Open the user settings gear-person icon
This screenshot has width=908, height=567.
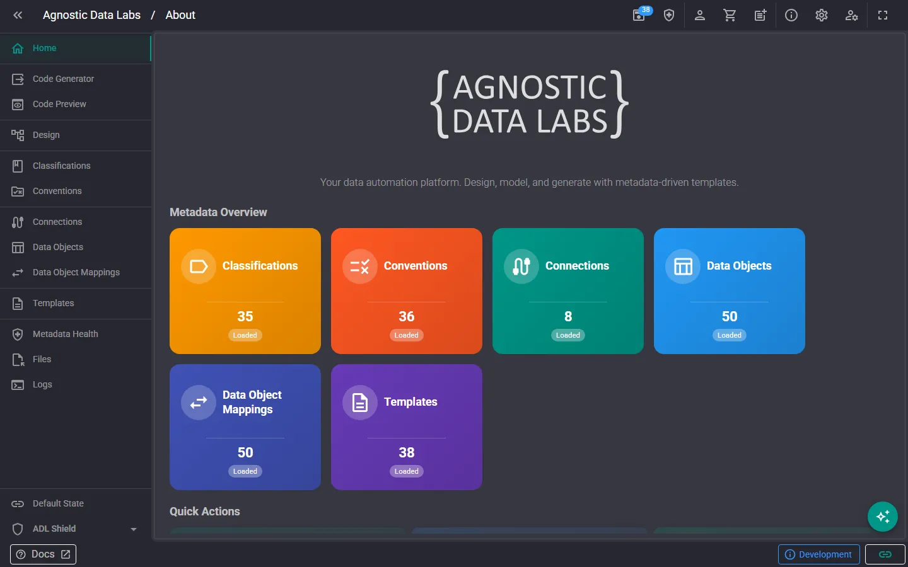pyautogui.click(x=851, y=15)
